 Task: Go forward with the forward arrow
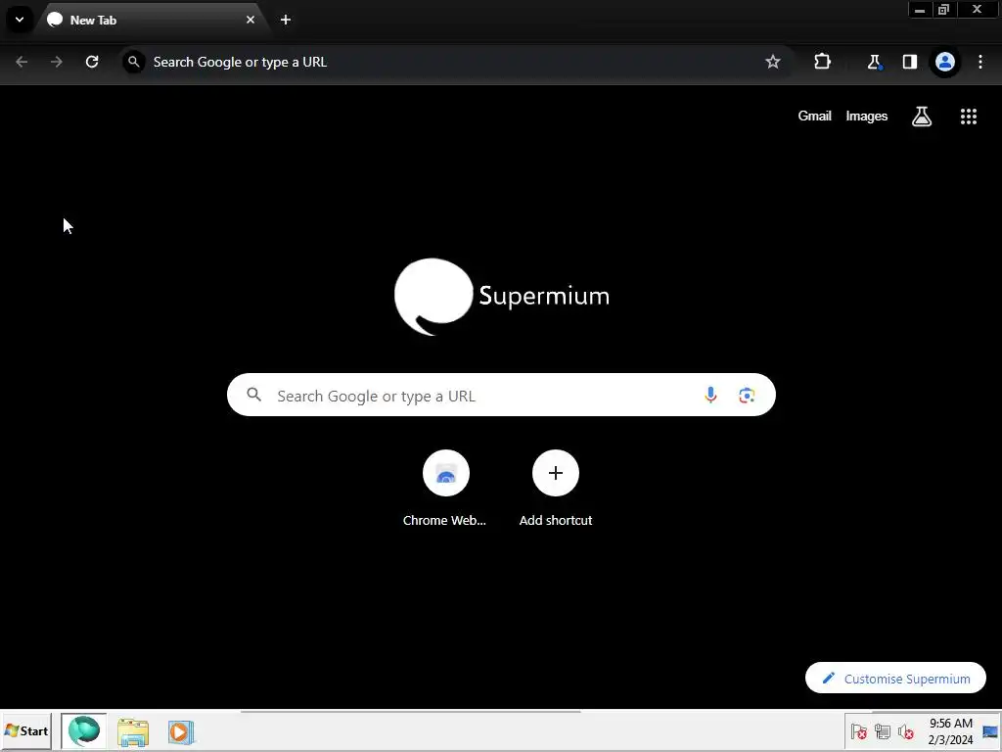click(x=57, y=62)
